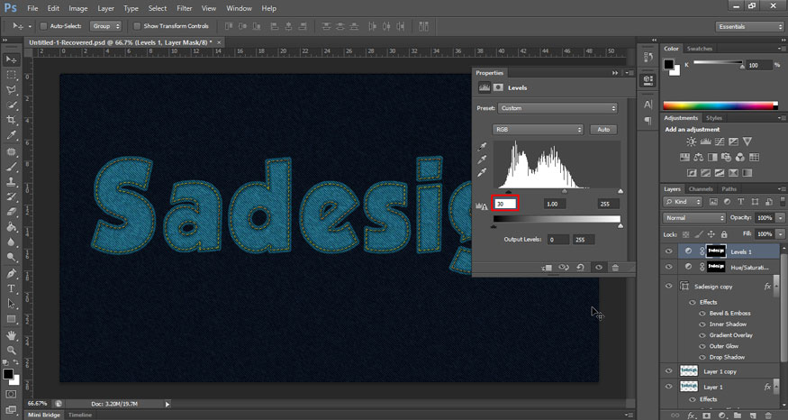The height and width of the screenshot is (420, 788).
Task: Open the Levels Preset dropdown
Action: point(557,108)
